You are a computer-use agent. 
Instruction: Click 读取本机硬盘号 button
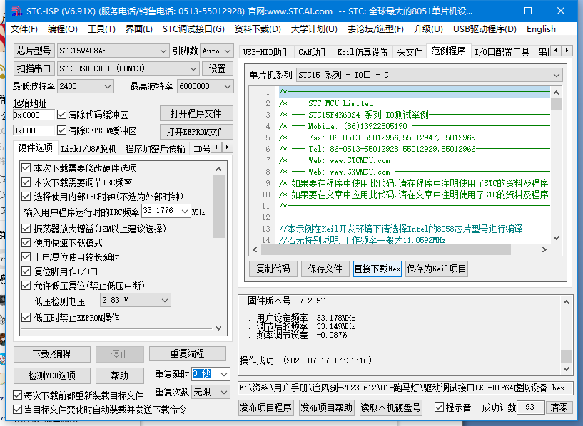[391, 407]
